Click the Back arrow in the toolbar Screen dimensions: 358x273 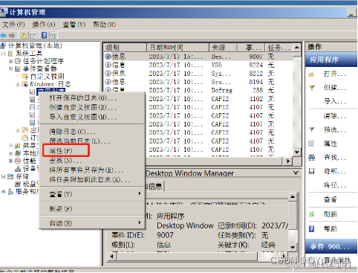coord(4,36)
